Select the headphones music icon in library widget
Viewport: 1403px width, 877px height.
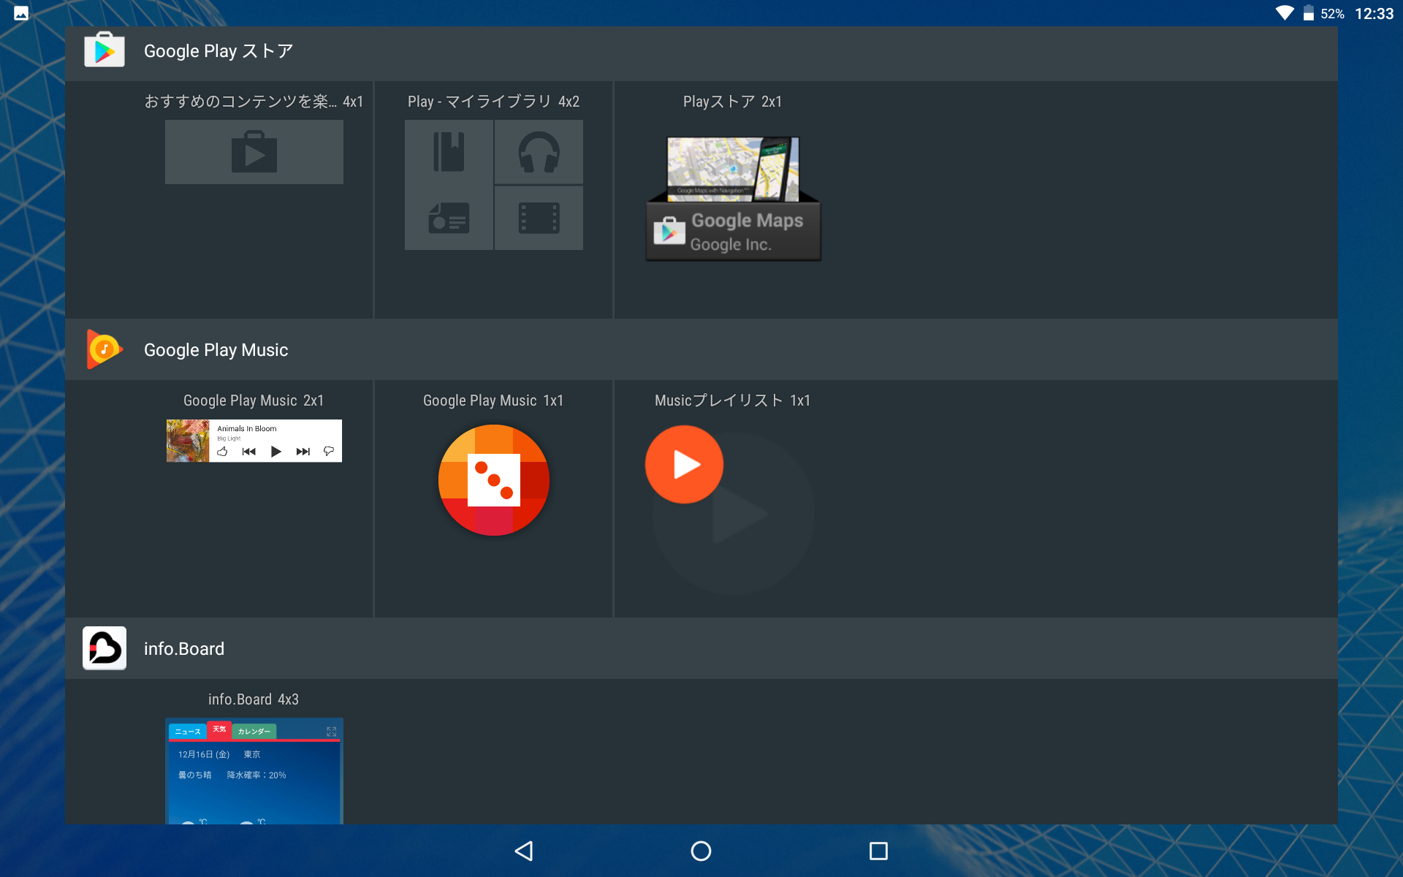[x=539, y=152]
